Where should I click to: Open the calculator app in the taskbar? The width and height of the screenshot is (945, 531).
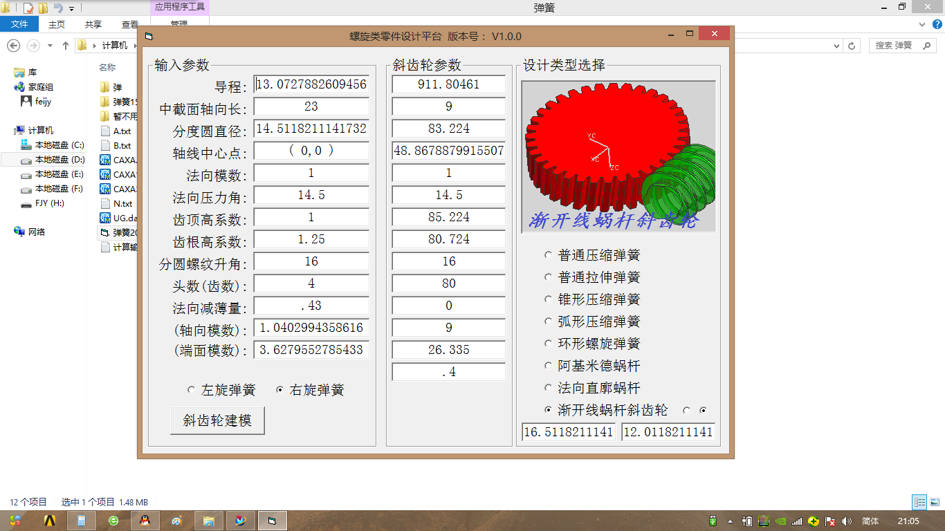tap(81, 521)
